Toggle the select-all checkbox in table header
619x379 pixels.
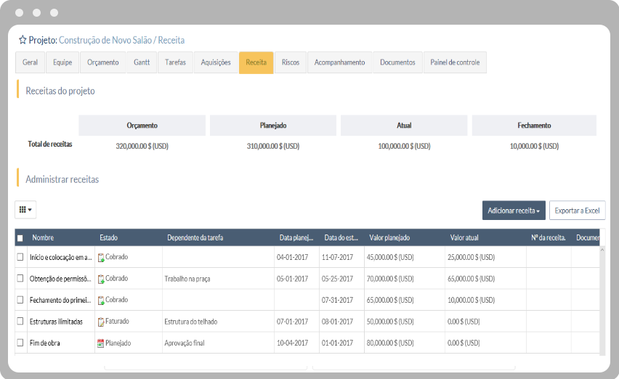click(x=20, y=238)
